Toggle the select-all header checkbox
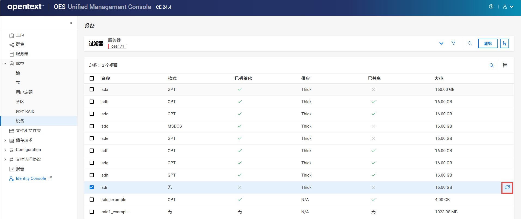 92,78
